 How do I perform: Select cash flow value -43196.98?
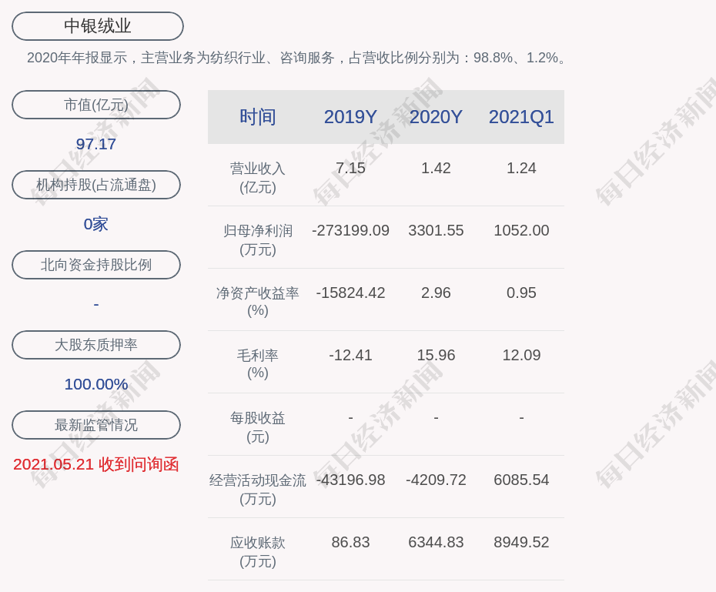point(350,480)
